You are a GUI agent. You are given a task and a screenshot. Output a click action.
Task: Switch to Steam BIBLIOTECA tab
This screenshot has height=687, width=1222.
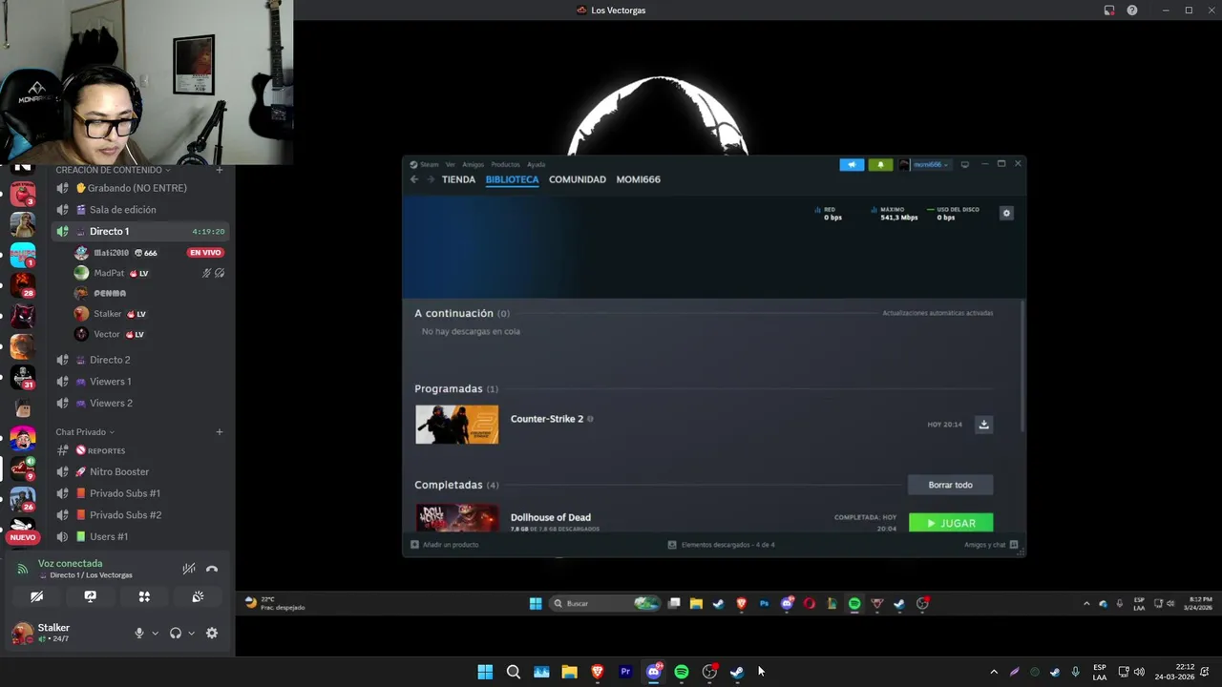pyautogui.click(x=512, y=179)
